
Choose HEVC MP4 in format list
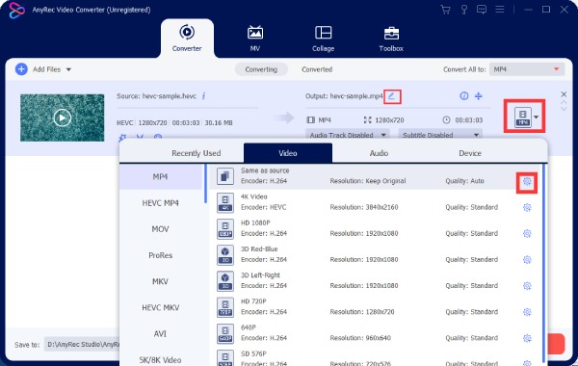click(x=161, y=203)
